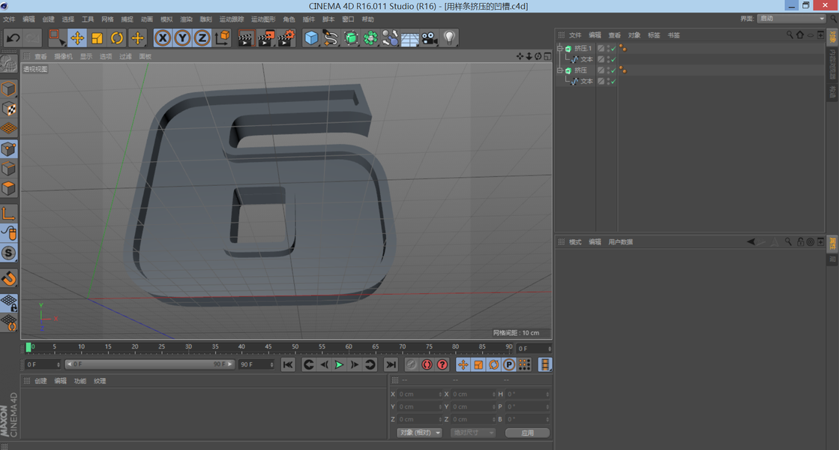The image size is (839, 450).
Task: Collapse the lower 挤压 tree node
Action: coord(559,70)
